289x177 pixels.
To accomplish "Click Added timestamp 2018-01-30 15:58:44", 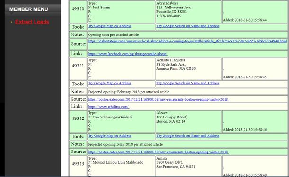I will [x=244, y=20].
